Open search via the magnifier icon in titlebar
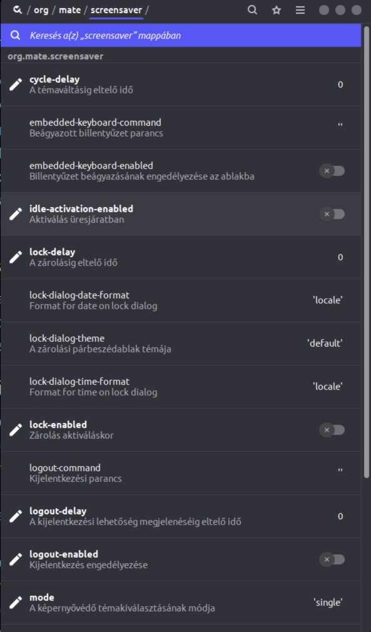 pos(251,10)
